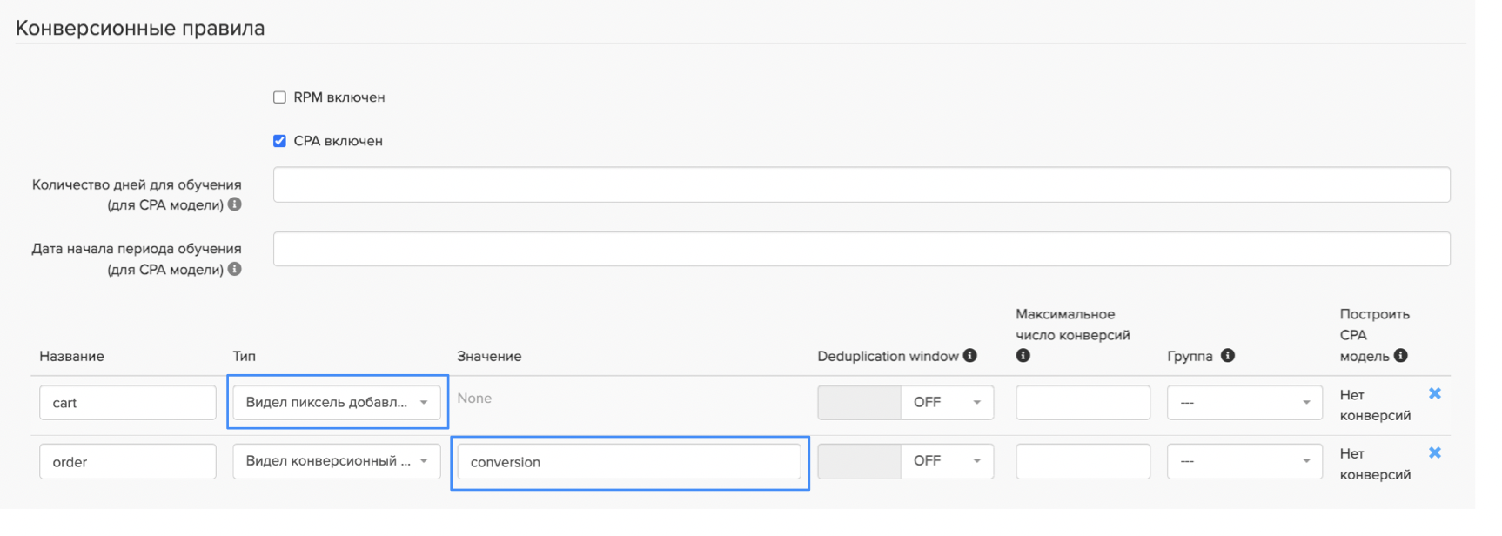The height and width of the screenshot is (536, 1502).
Task: Click info icon under Максимальное число конверсий
Action: [x=1023, y=356]
